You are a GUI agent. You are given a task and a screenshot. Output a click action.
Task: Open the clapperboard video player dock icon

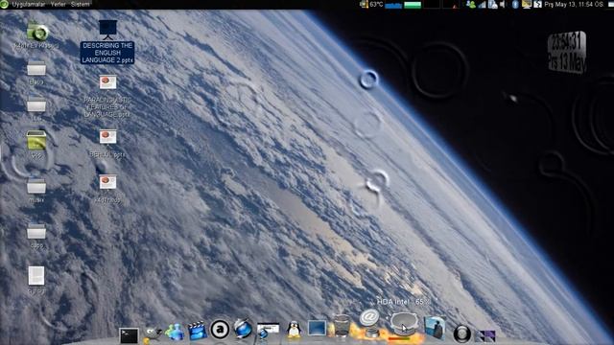[198, 331]
